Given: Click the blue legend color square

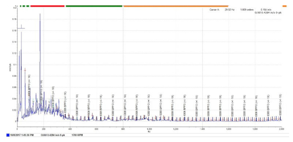Looking at the screenshot, I should (x=8, y=135).
